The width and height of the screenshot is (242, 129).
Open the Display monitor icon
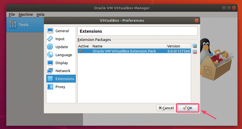click(50, 63)
